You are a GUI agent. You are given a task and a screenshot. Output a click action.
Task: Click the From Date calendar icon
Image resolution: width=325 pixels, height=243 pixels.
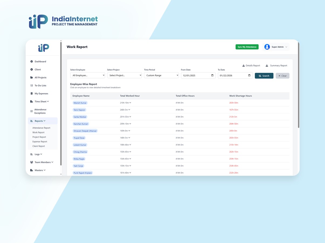212,76
